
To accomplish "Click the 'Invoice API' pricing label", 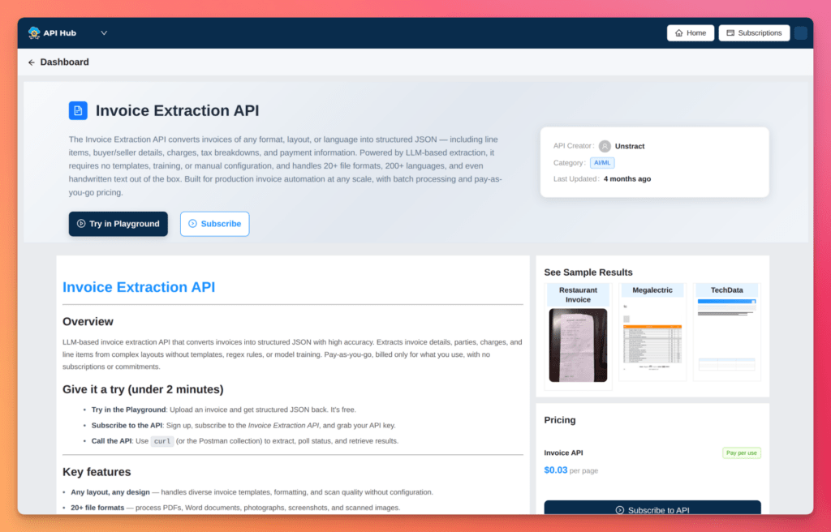I will coord(563,453).
